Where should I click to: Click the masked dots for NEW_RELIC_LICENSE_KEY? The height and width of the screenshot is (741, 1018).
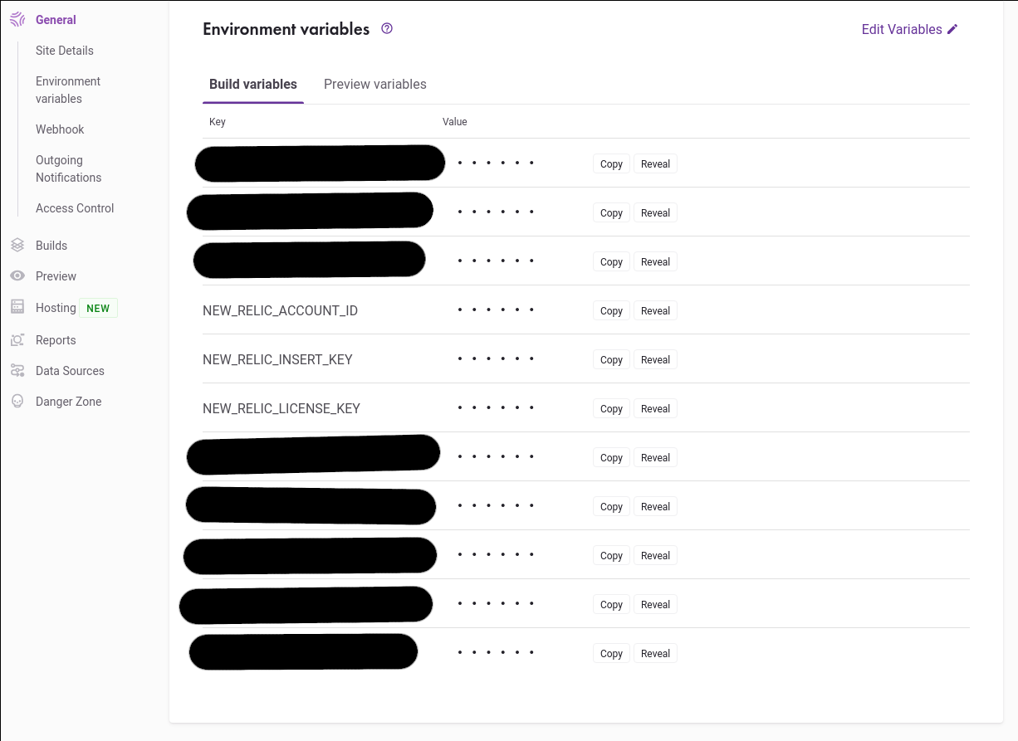(x=496, y=408)
